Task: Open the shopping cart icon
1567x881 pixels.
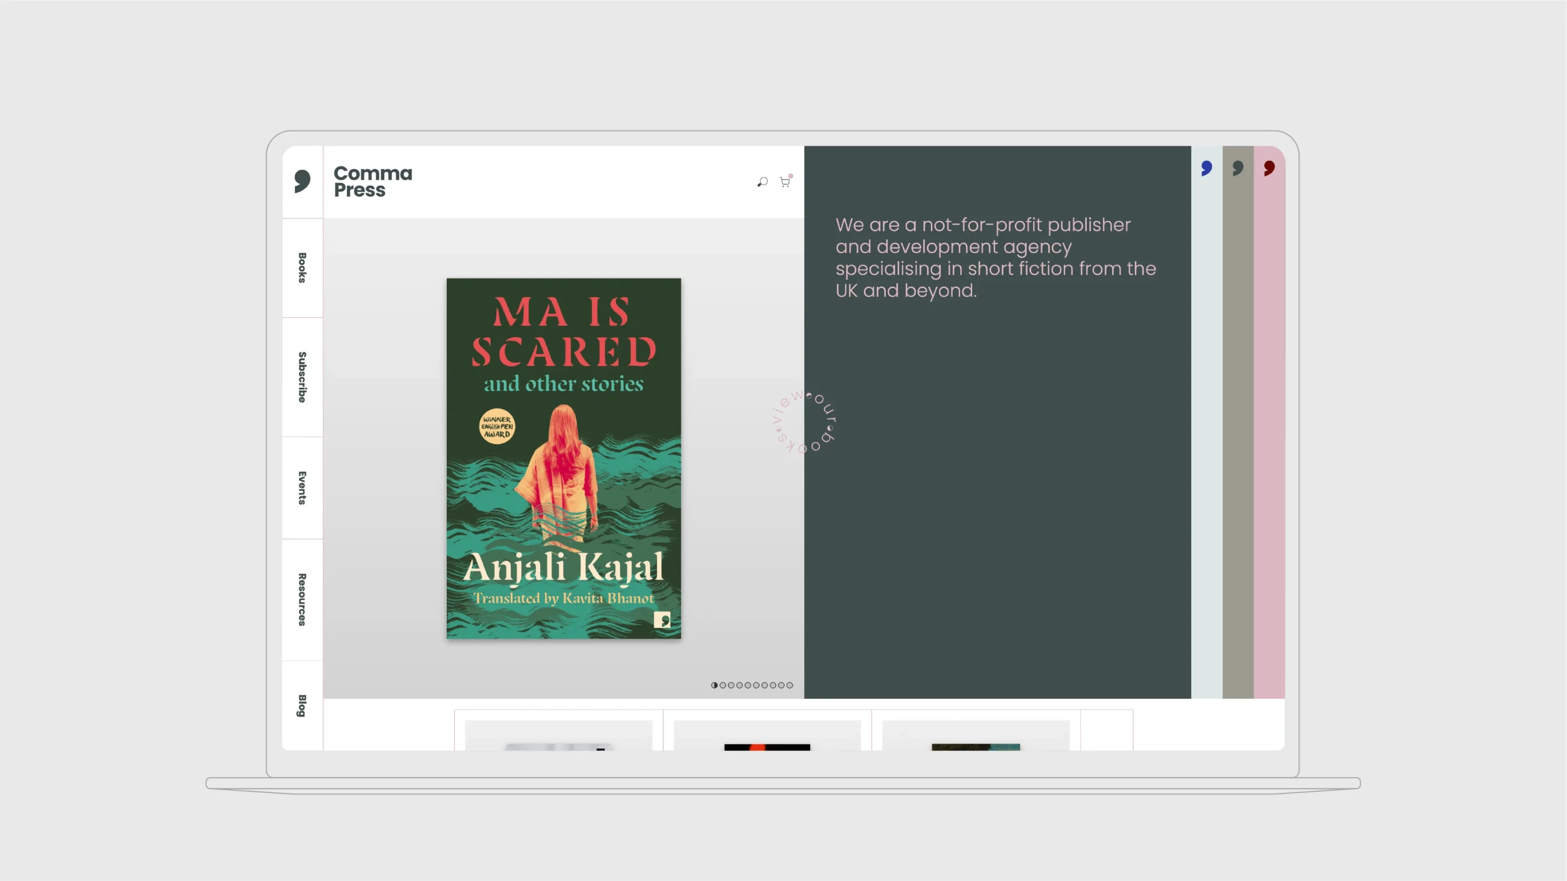Action: point(785,182)
